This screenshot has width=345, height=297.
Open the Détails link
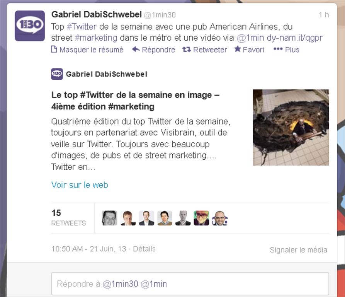pos(144,249)
